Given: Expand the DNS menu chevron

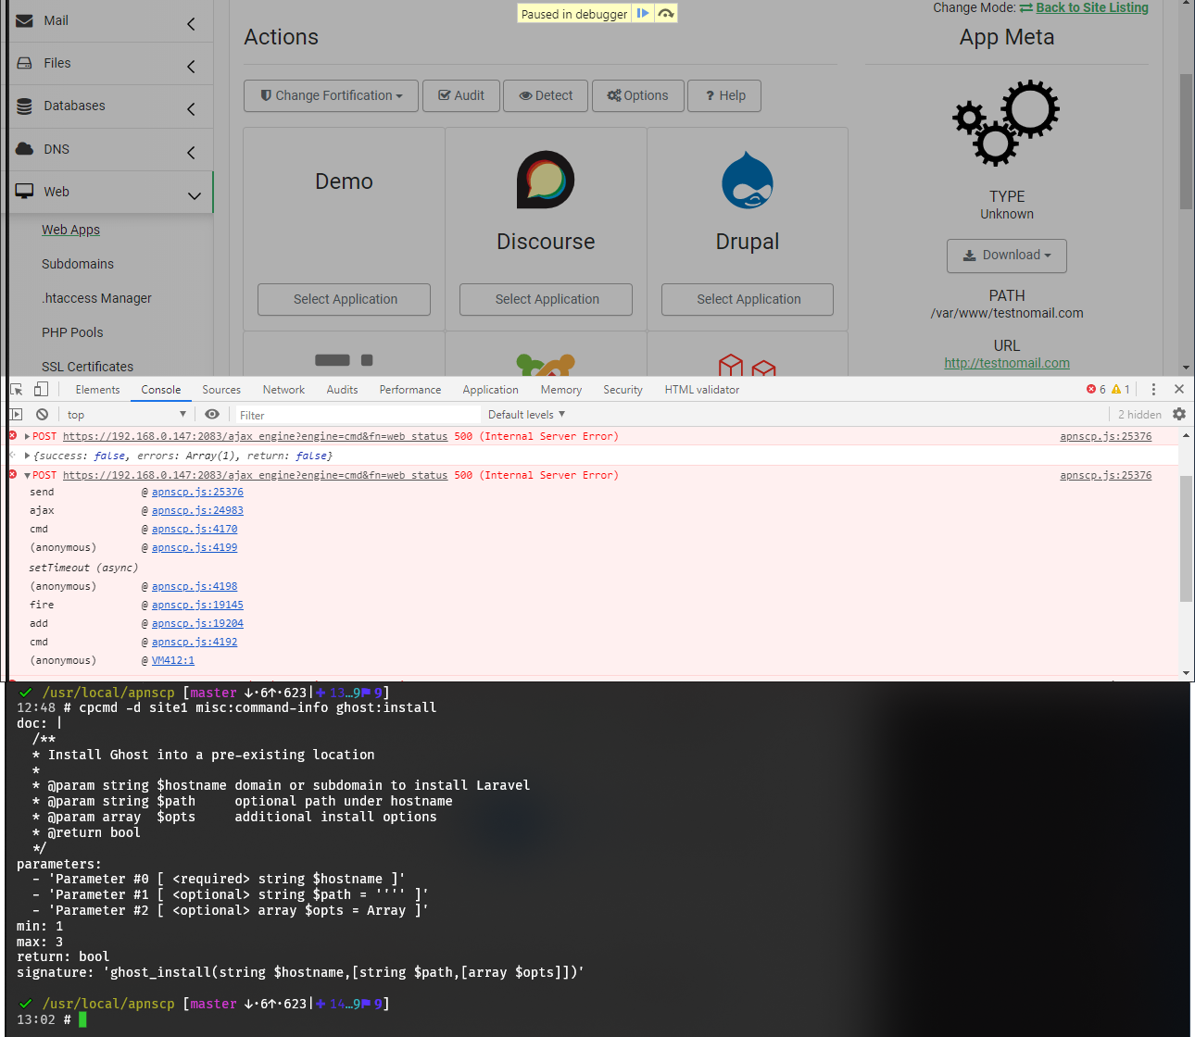Looking at the screenshot, I should point(191,153).
